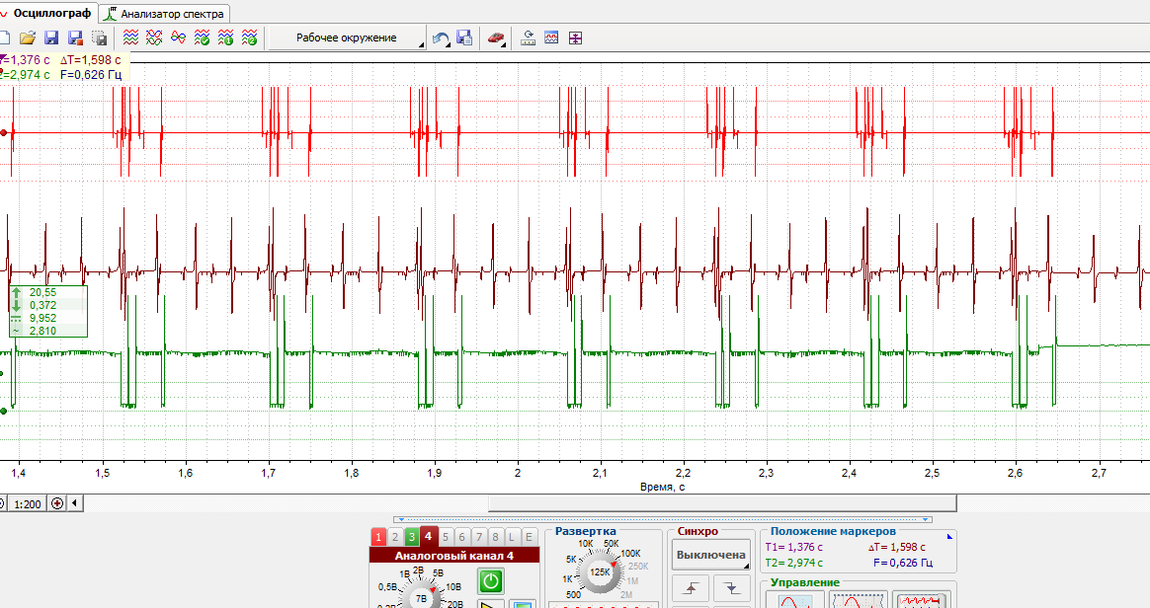The width and height of the screenshot is (1150, 608).
Task: Click the falling edge trigger icon
Action: 732,587
